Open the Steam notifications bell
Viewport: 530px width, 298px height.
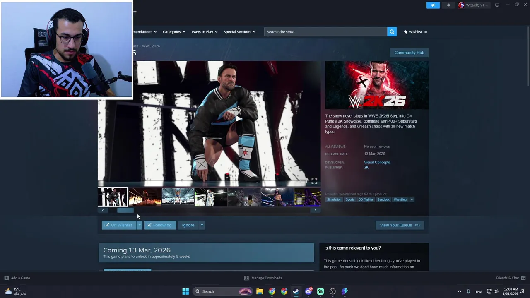click(448, 5)
